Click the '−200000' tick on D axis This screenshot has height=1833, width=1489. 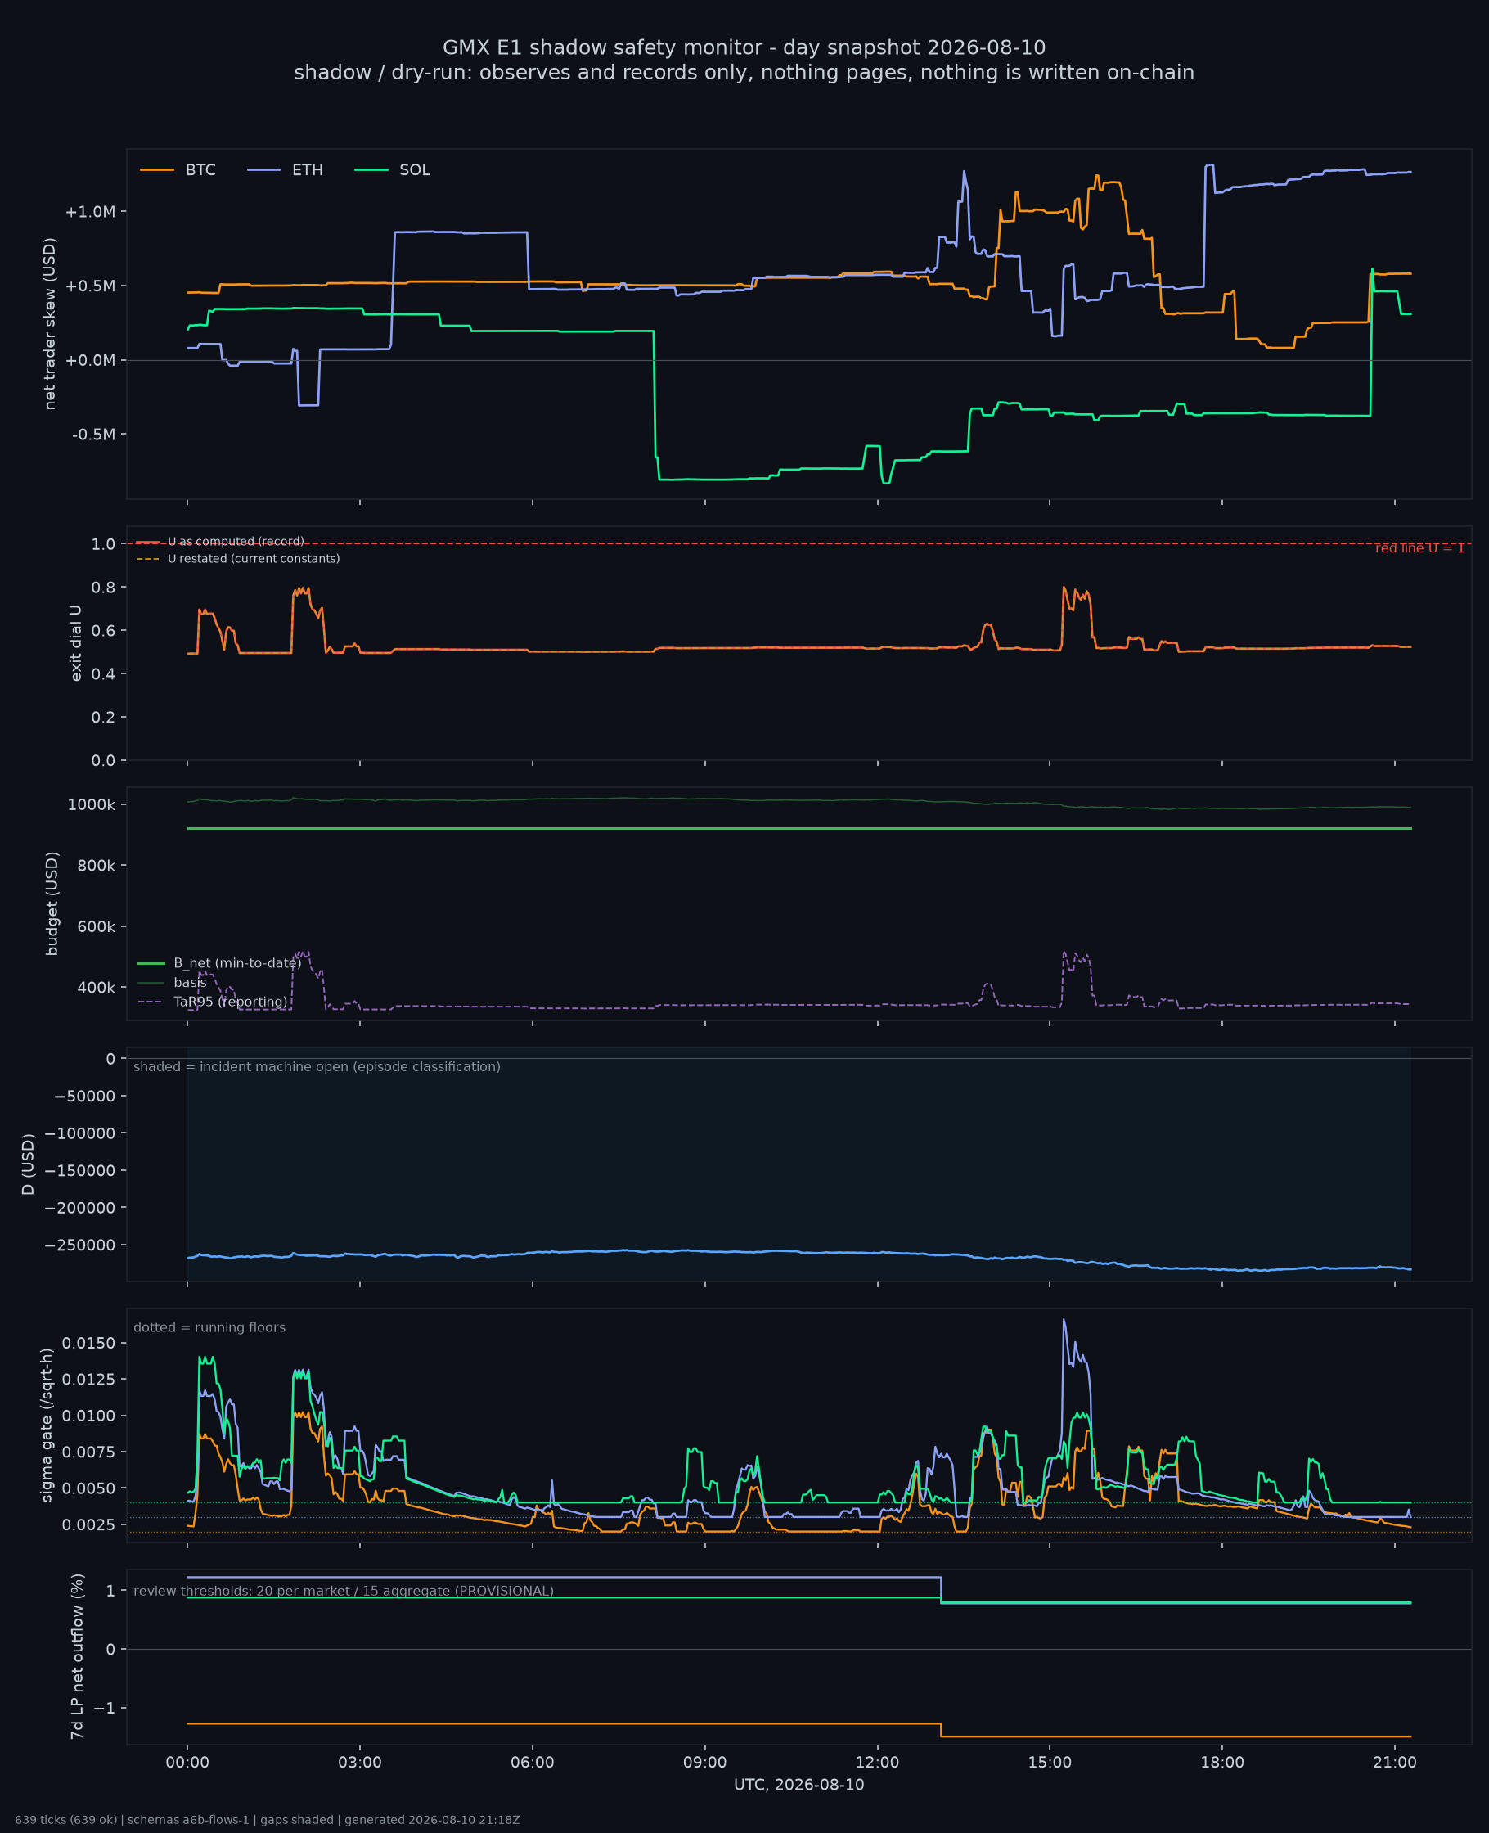[x=81, y=1208]
